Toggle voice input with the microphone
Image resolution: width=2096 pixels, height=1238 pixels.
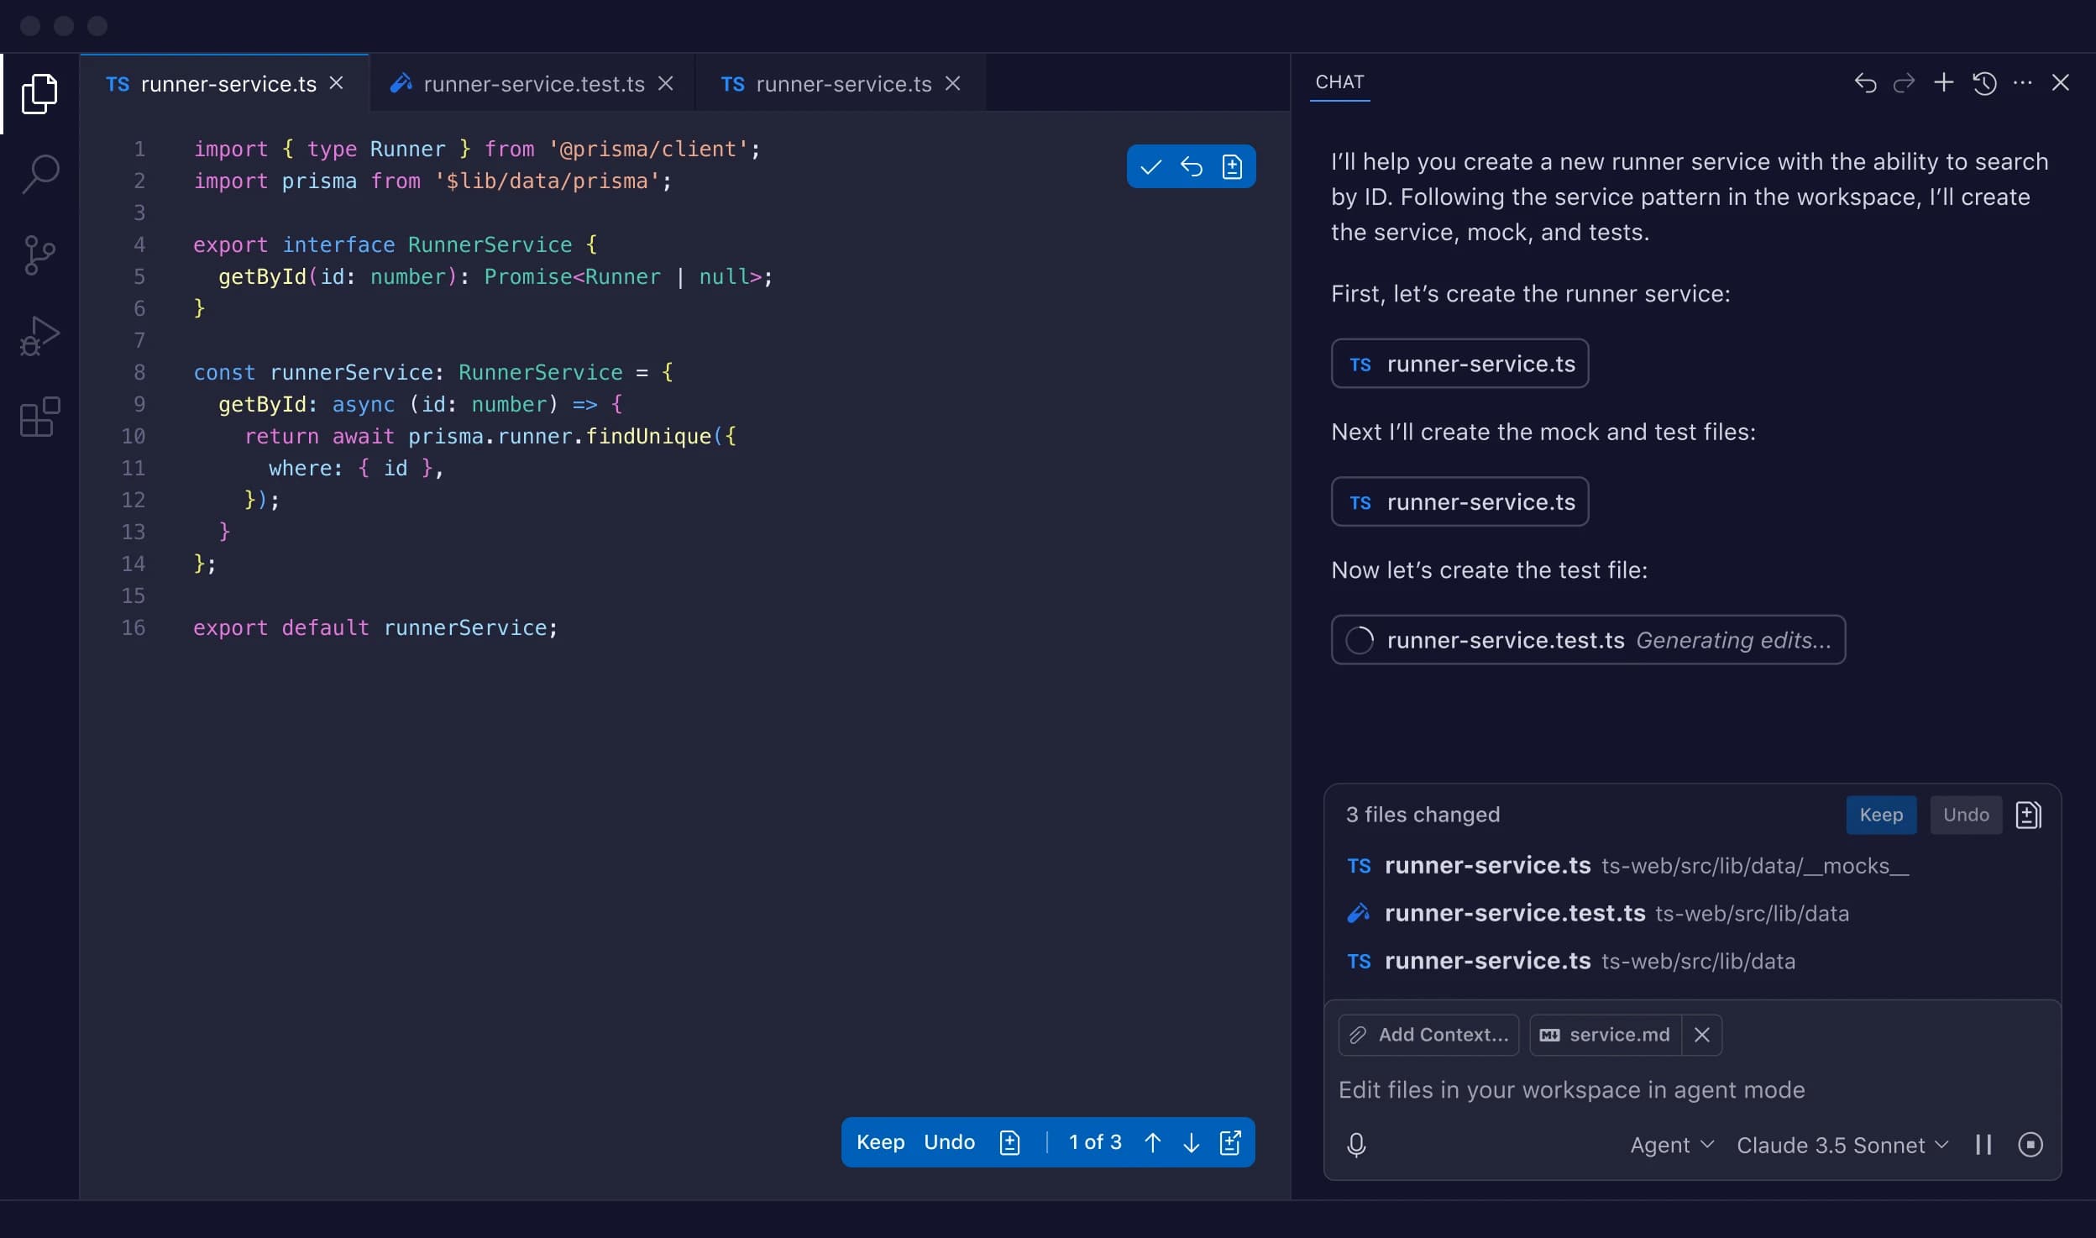coord(1355,1144)
